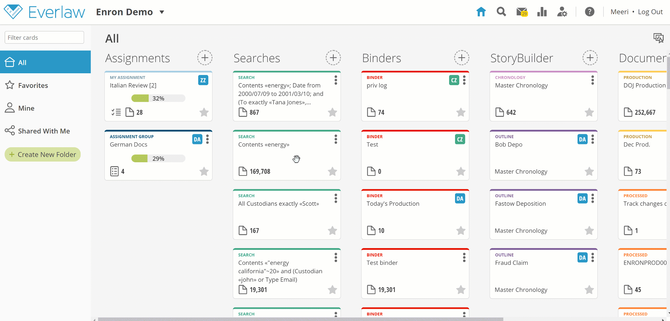This screenshot has width=670, height=321.
Task: Favorite the Test binder with 0 documents
Action: [x=461, y=171]
